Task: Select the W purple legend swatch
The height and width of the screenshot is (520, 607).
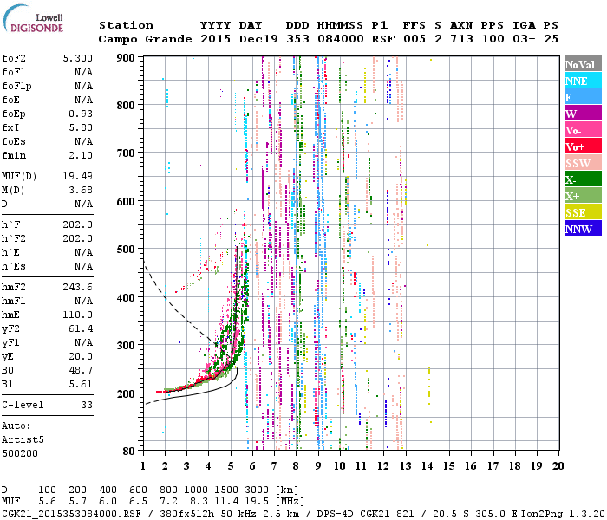Action: coord(583,114)
